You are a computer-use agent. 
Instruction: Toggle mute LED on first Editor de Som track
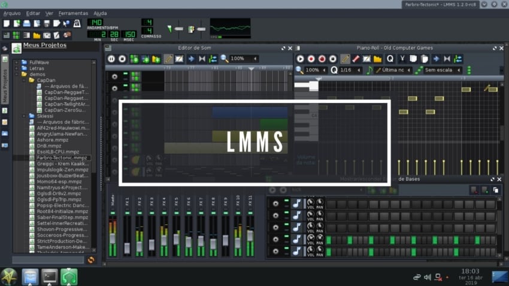(x=126, y=75)
